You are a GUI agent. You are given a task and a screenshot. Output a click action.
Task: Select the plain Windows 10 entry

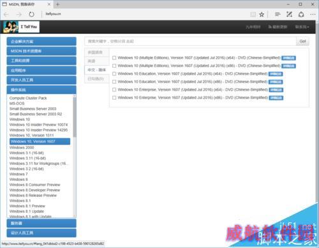coord(20,120)
